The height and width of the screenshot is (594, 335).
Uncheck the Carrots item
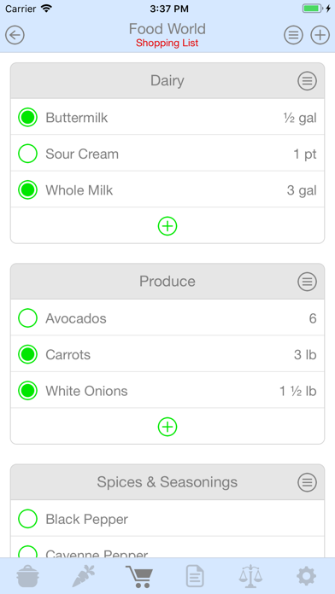27,354
